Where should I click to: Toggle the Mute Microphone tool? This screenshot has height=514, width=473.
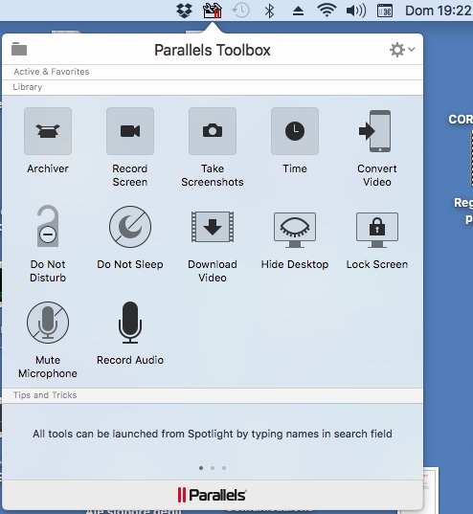tap(48, 323)
